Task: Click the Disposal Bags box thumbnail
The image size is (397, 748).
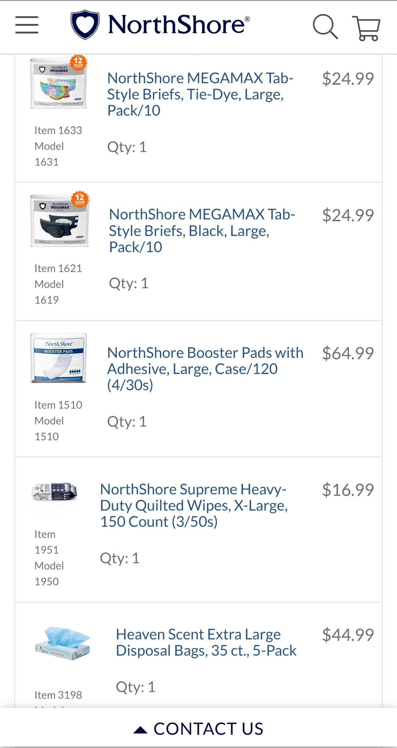Action: (x=63, y=643)
